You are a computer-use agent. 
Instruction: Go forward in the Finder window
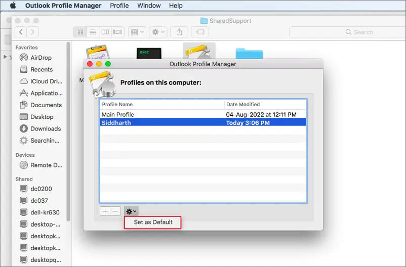coord(32,32)
